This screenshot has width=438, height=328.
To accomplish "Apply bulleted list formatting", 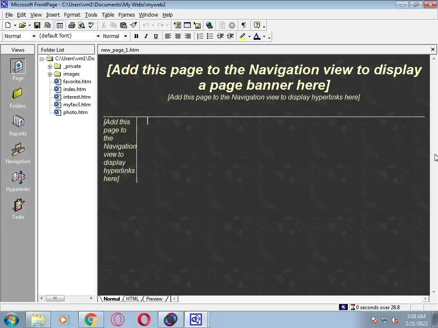I will point(210,36).
